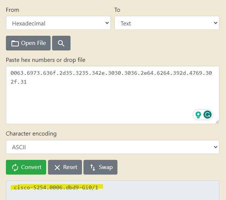226x200 pixels.
Task: Open the From Hexadecimal dropdown
Action: click(x=58, y=23)
